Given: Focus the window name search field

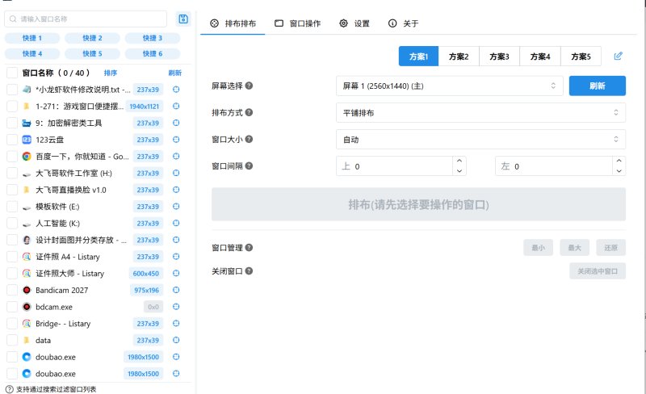Looking at the screenshot, I should point(86,19).
